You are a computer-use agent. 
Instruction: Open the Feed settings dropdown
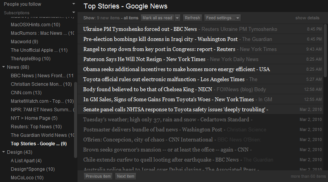click(x=223, y=18)
